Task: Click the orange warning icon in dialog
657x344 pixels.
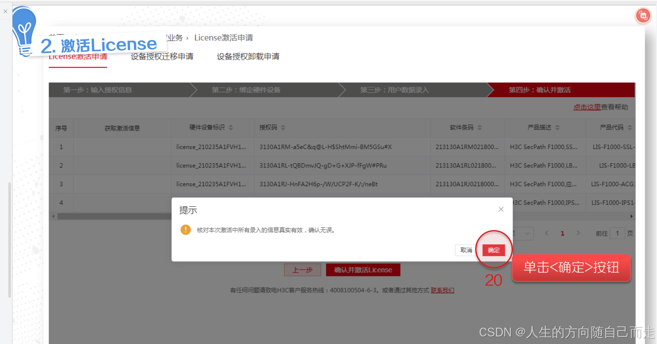Action: [185, 230]
